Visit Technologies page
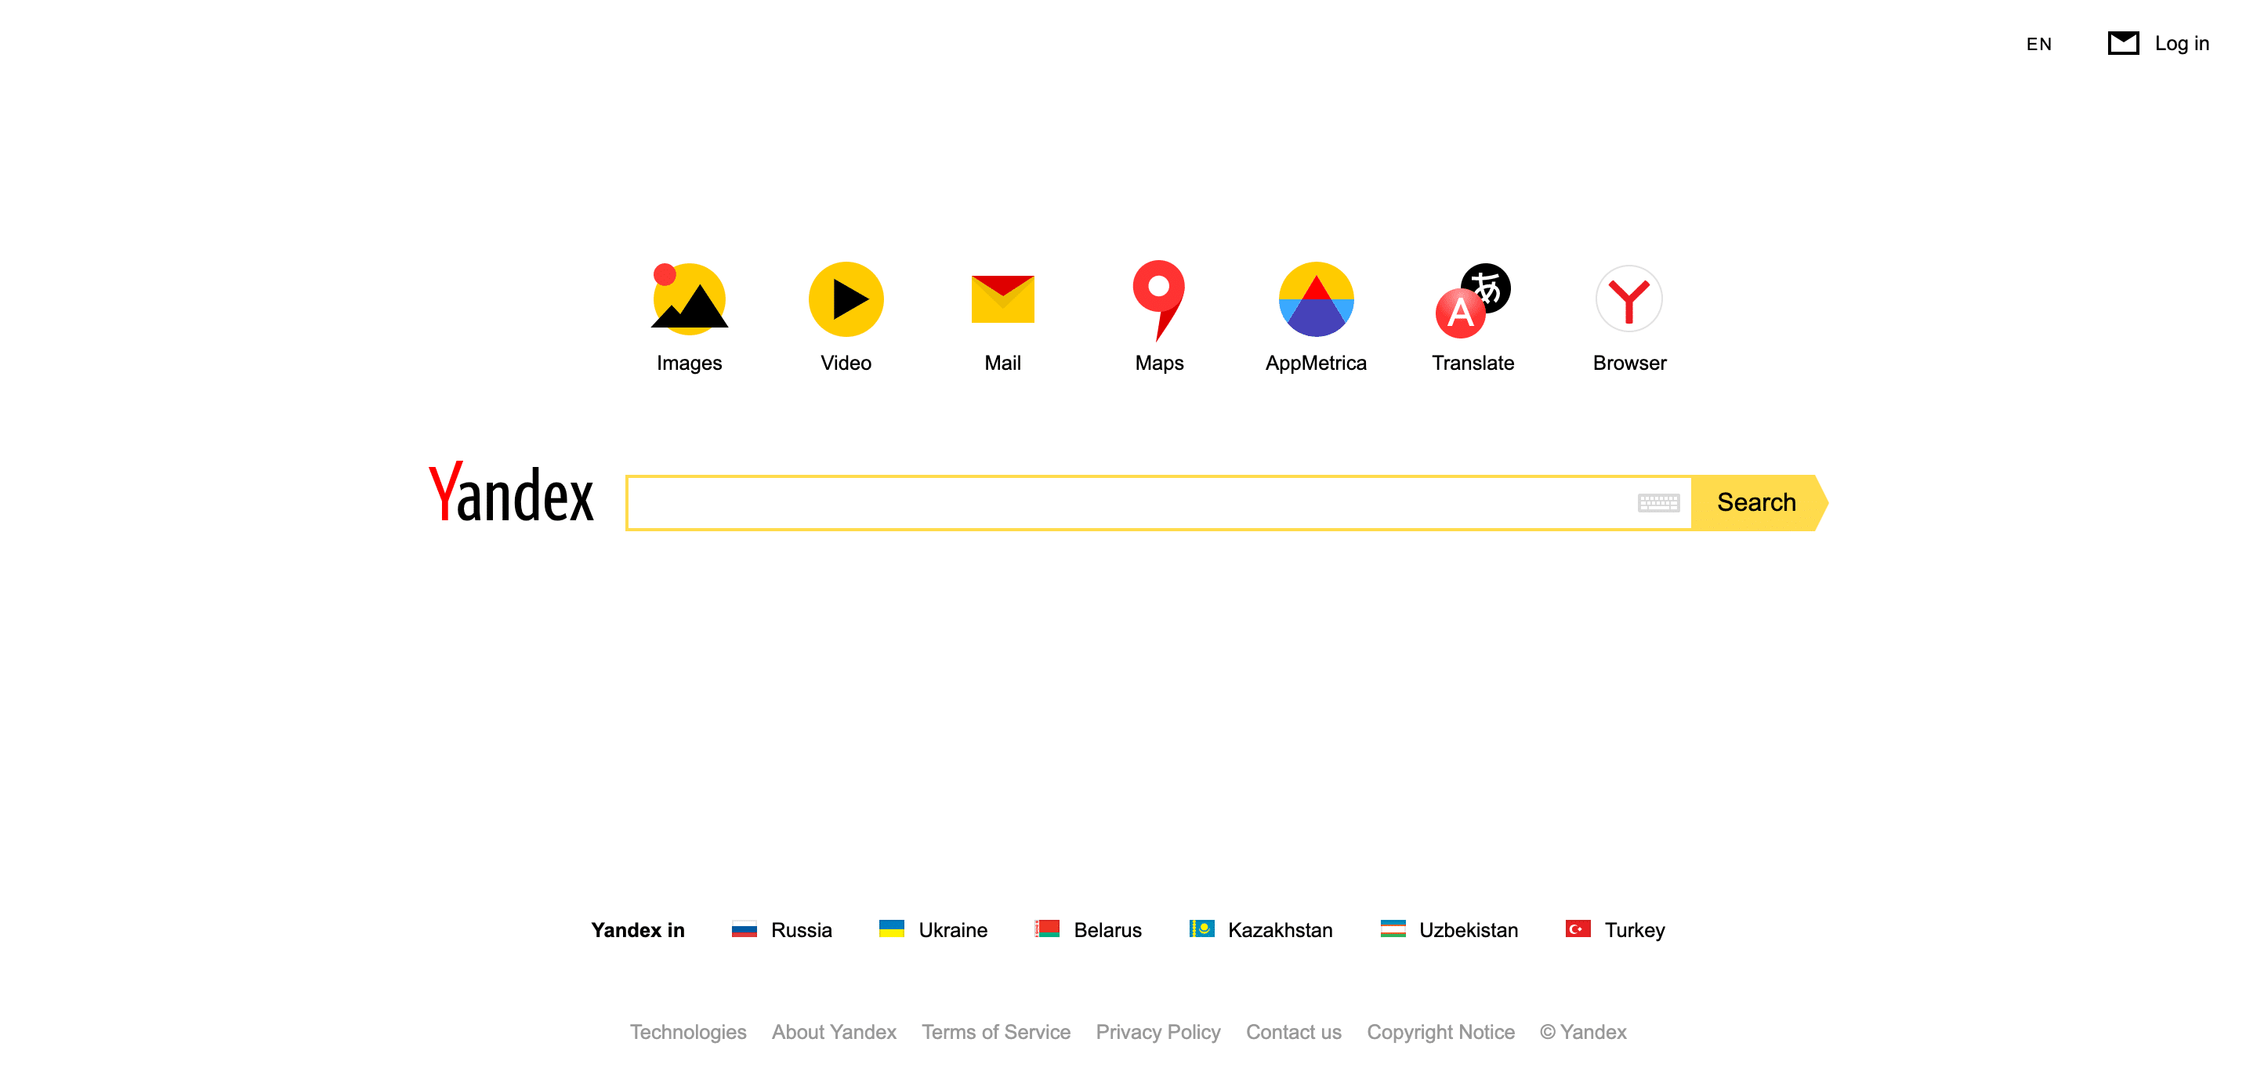 688,1032
